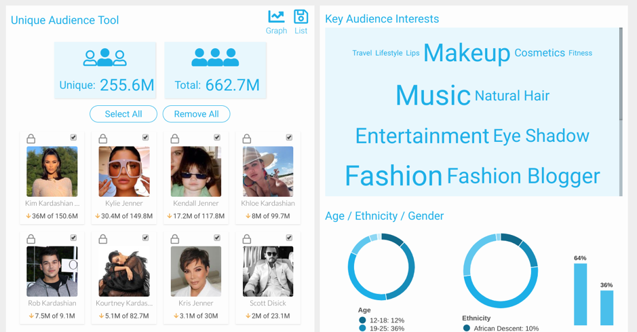The width and height of the screenshot is (637, 332).
Task: Click '17.2M of 117.8M' under Kendall Jenner
Action: point(199,216)
